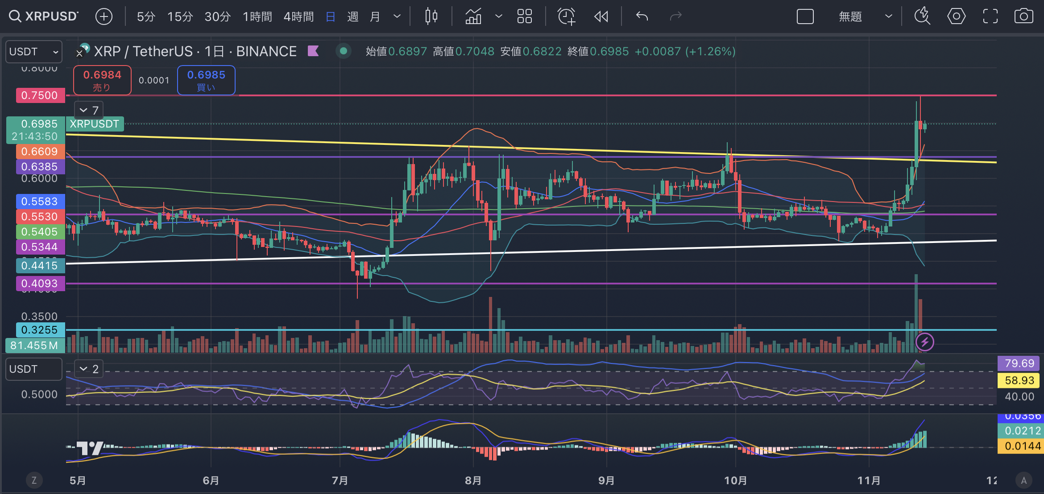Click the 79.69 RSI value label
Viewport: 1044px width, 494px height.
[x=1019, y=363]
